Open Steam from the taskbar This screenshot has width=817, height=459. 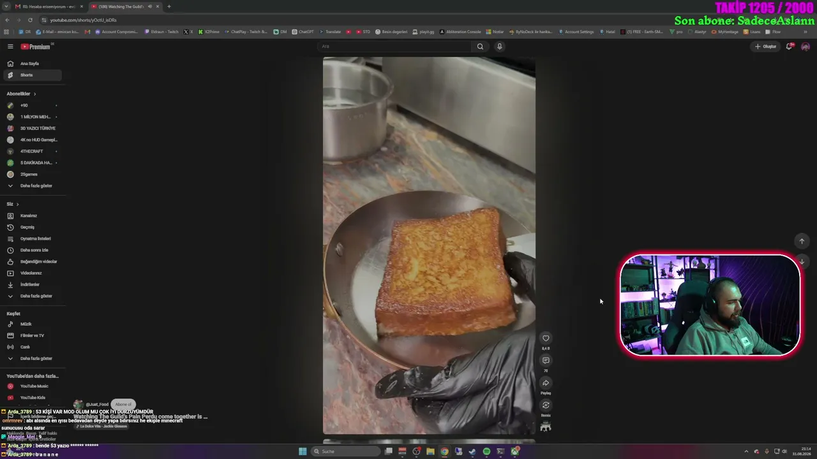[x=472, y=451]
